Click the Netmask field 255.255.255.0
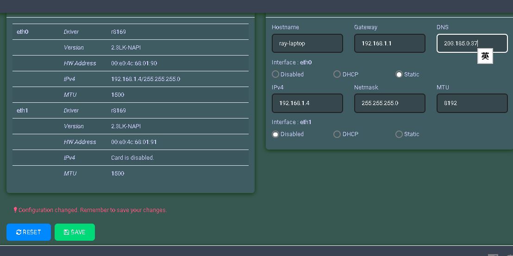The height and width of the screenshot is (256, 513). coord(390,103)
